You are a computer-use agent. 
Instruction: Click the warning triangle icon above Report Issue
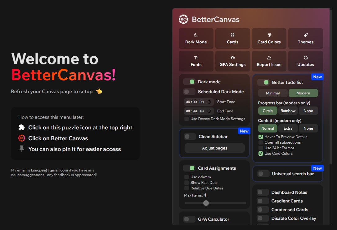pyautogui.click(x=269, y=58)
